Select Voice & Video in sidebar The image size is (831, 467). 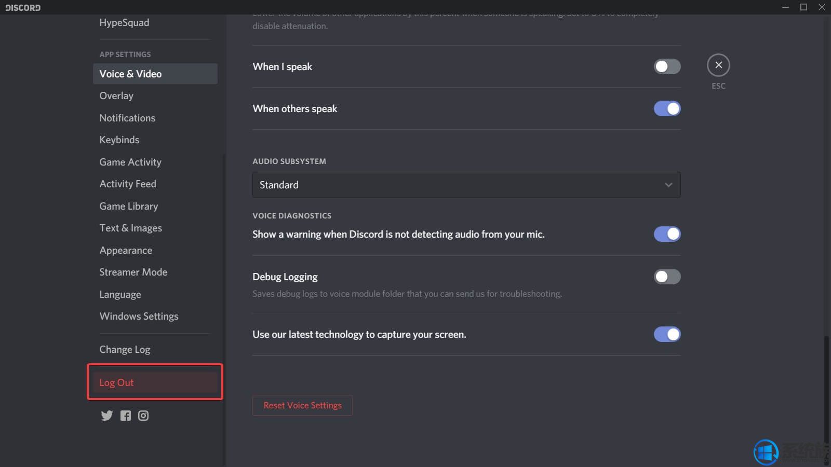(x=155, y=74)
